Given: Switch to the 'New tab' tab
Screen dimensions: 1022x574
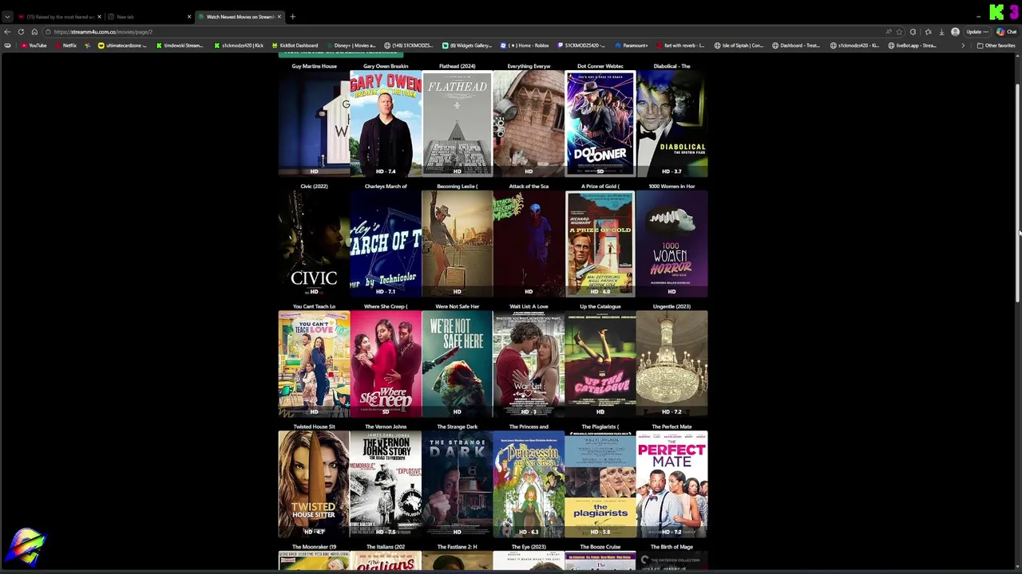Looking at the screenshot, I should click(148, 17).
